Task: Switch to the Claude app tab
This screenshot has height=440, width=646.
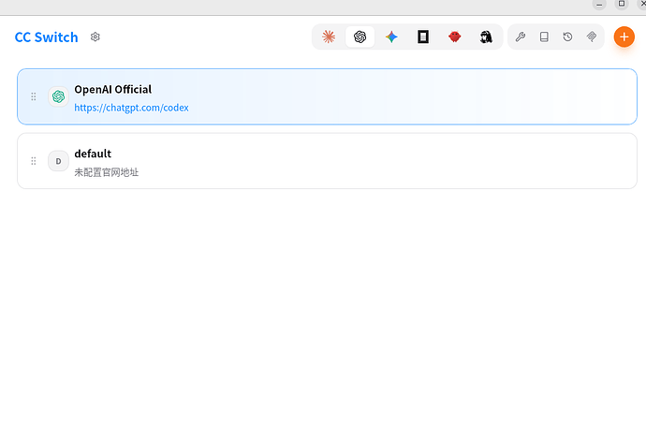Action: pyautogui.click(x=329, y=37)
